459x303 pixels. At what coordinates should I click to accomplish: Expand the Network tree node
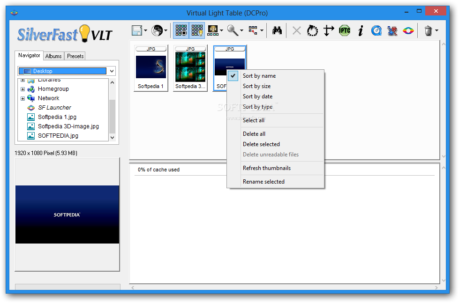pyautogui.click(x=23, y=98)
